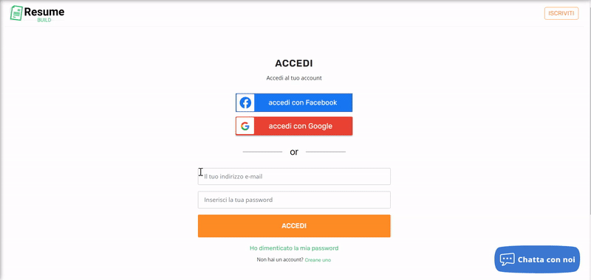Viewport: 591px width, 280px height.
Task: Open the Chatta con noi chat widget
Action: [537, 259]
